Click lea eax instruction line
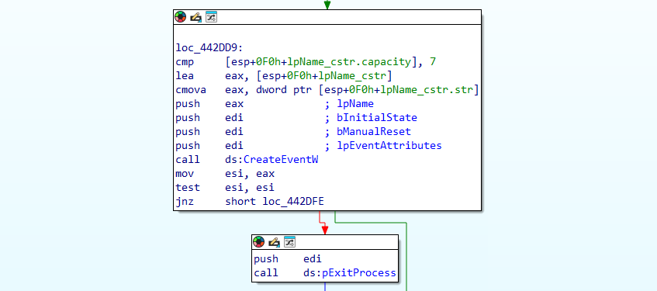The image size is (657, 291). 284,76
